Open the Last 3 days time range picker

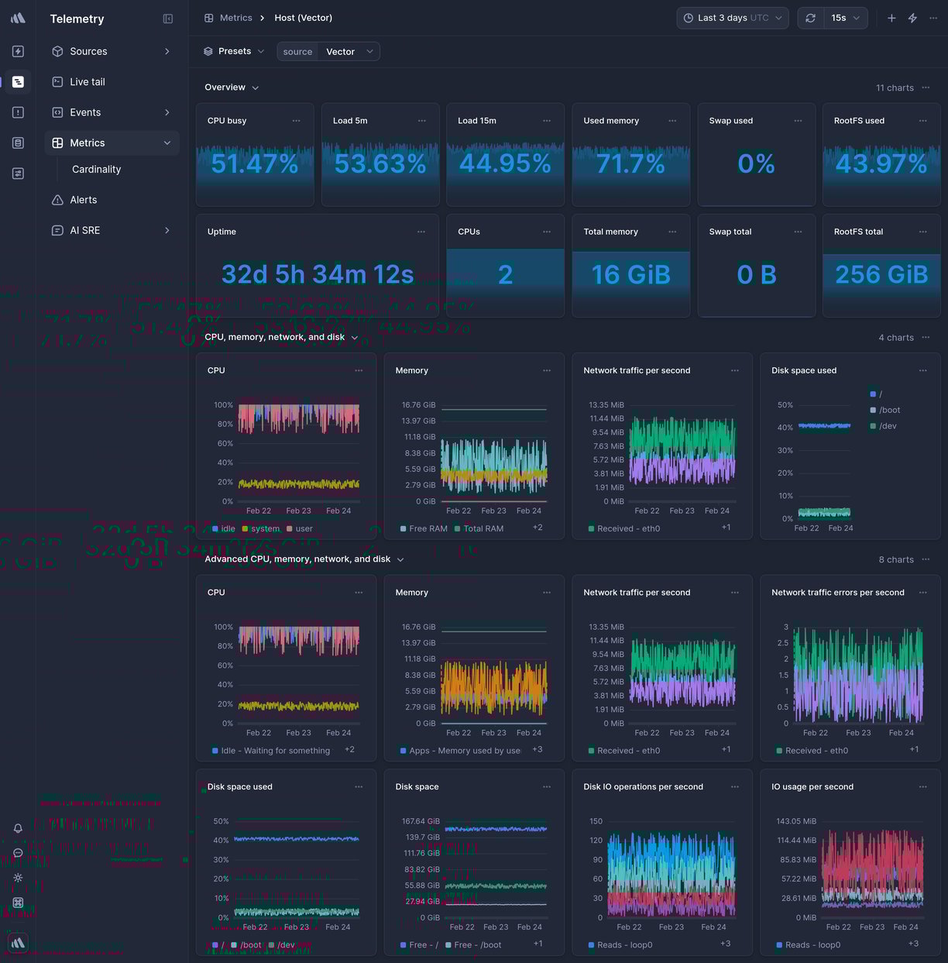(732, 17)
